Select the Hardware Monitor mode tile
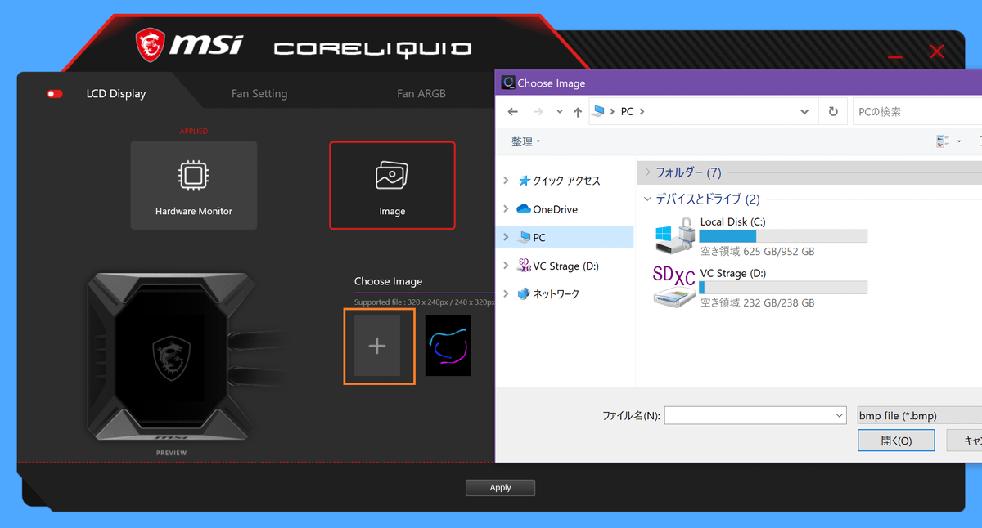Image resolution: width=982 pixels, height=528 pixels. pyautogui.click(x=194, y=186)
